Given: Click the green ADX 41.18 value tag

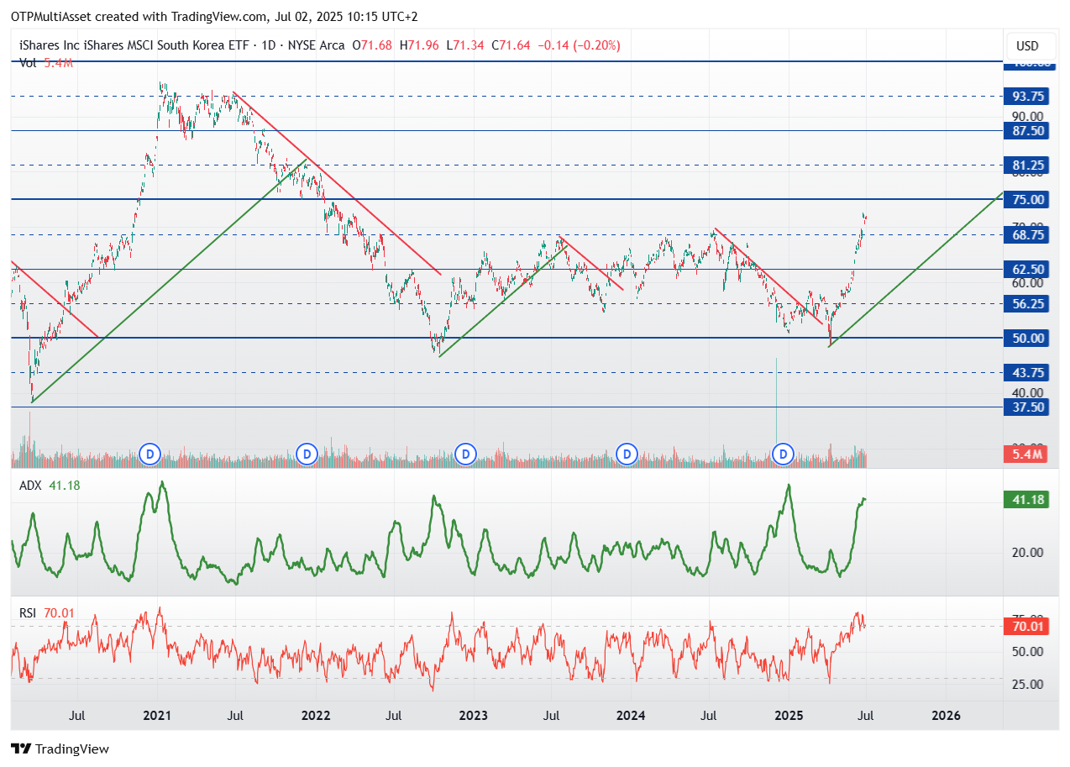Looking at the screenshot, I should tap(1027, 500).
